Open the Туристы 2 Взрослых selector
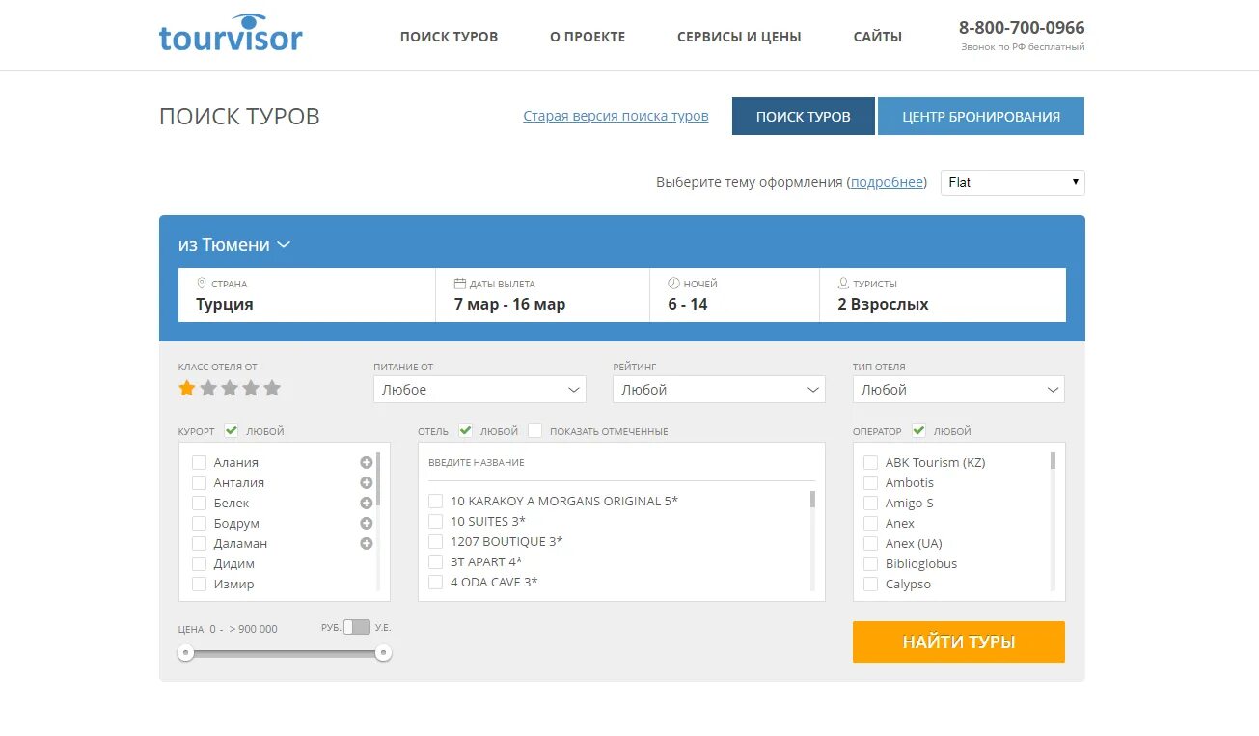 click(x=943, y=295)
